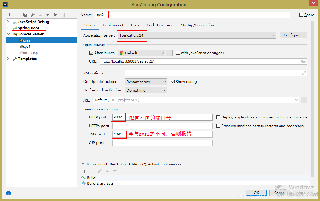Viewport: 320px width, 201px height.
Task: Open the Application server dropdown
Action: [x=197, y=35]
